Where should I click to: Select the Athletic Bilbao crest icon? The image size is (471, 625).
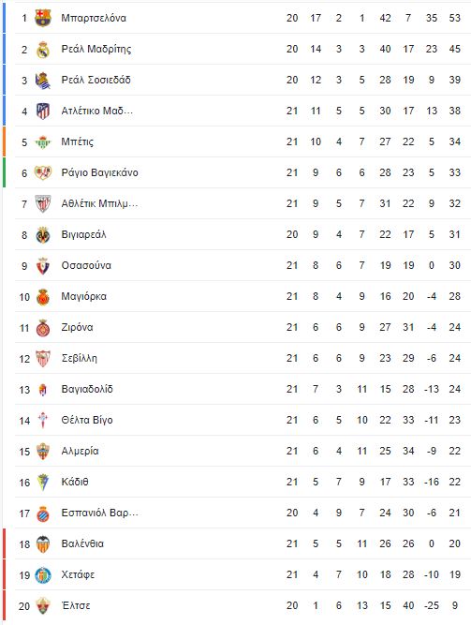pos(43,203)
